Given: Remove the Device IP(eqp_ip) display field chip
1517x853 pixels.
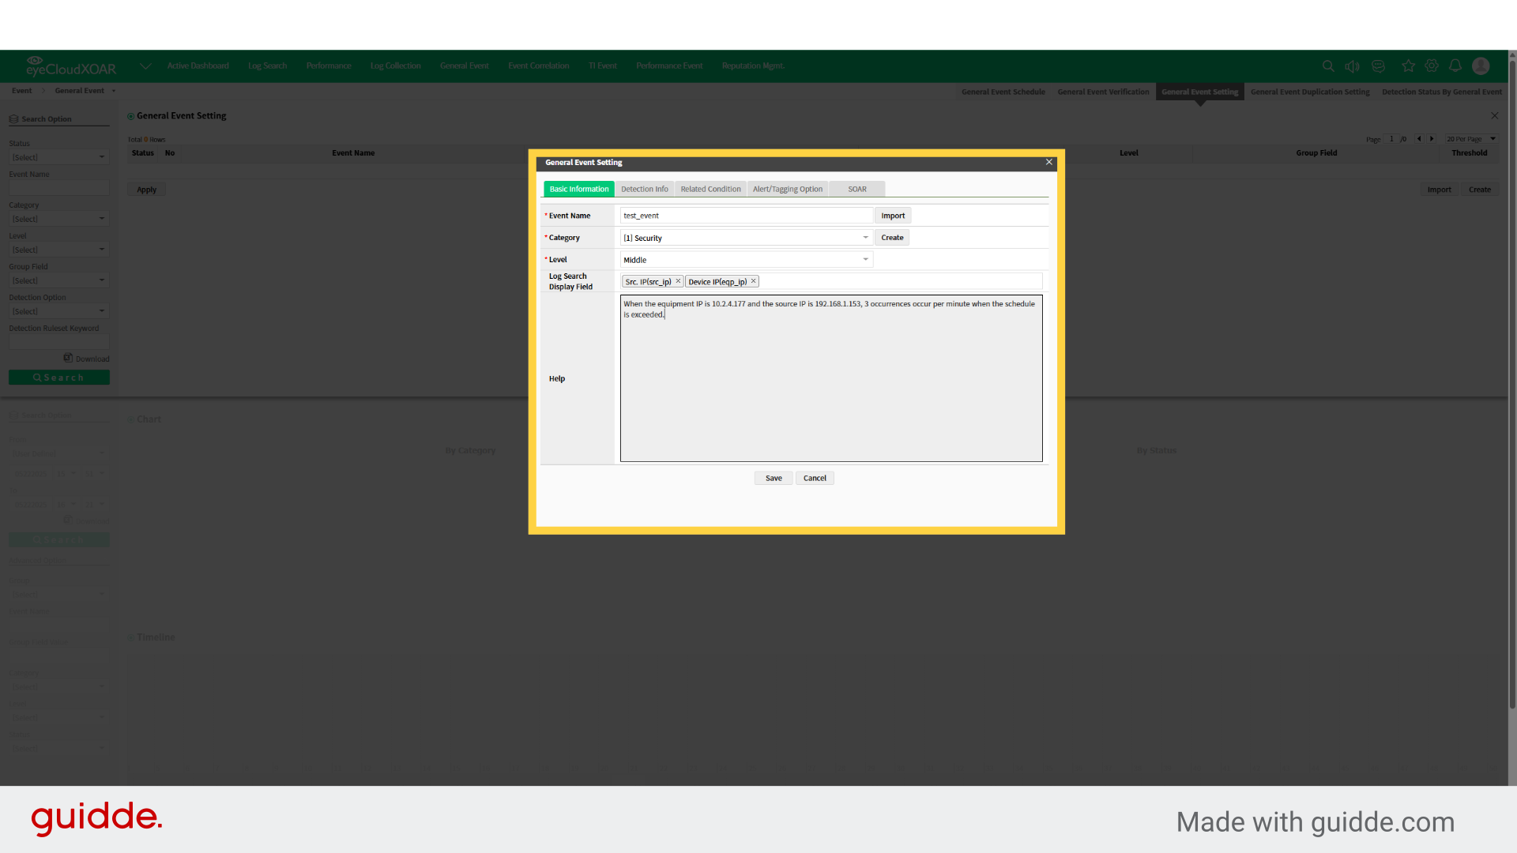Looking at the screenshot, I should [753, 281].
